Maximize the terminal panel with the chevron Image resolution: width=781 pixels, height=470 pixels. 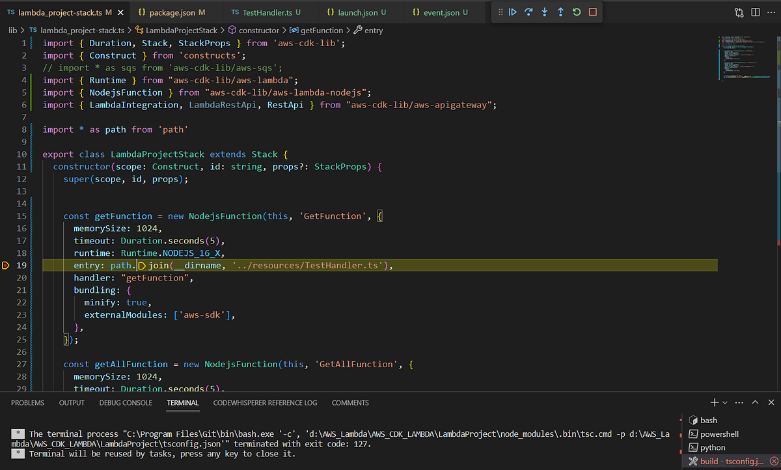(x=755, y=403)
